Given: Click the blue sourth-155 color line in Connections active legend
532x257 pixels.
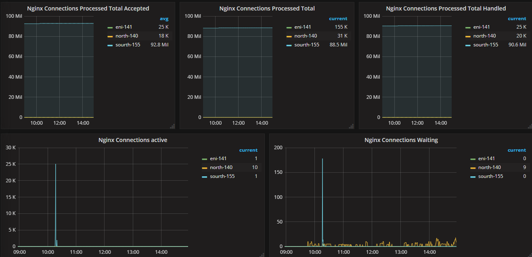Looking at the screenshot, I should (204, 177).
